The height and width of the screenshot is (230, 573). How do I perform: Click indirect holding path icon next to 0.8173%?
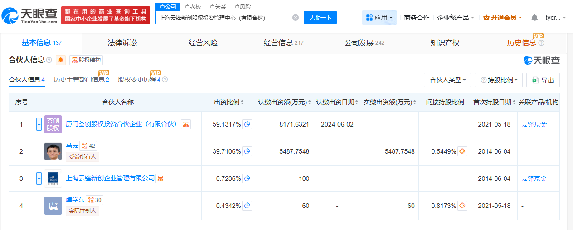(462, 206)
